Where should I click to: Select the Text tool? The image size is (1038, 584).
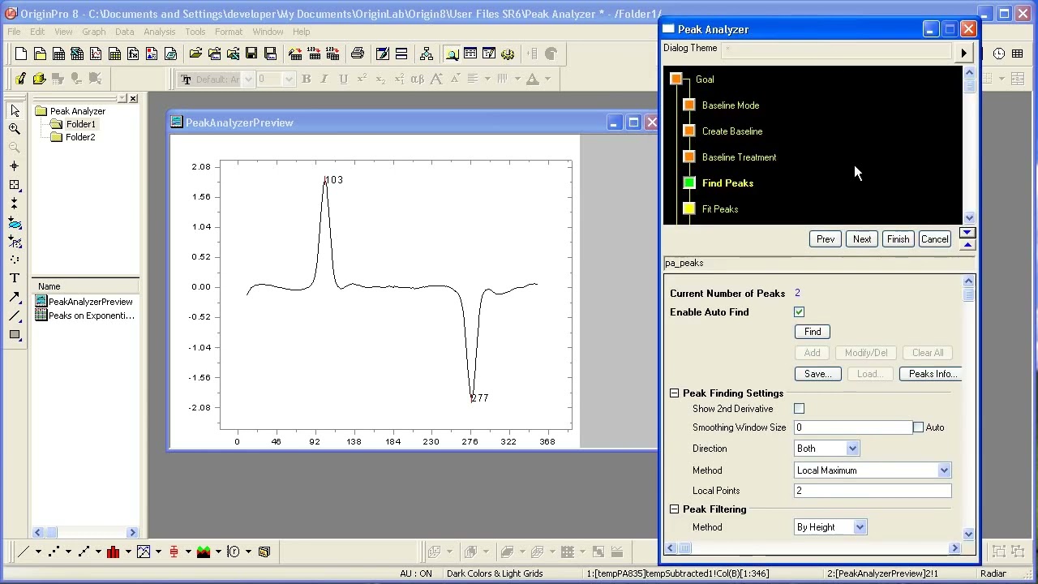coord(15,278)
